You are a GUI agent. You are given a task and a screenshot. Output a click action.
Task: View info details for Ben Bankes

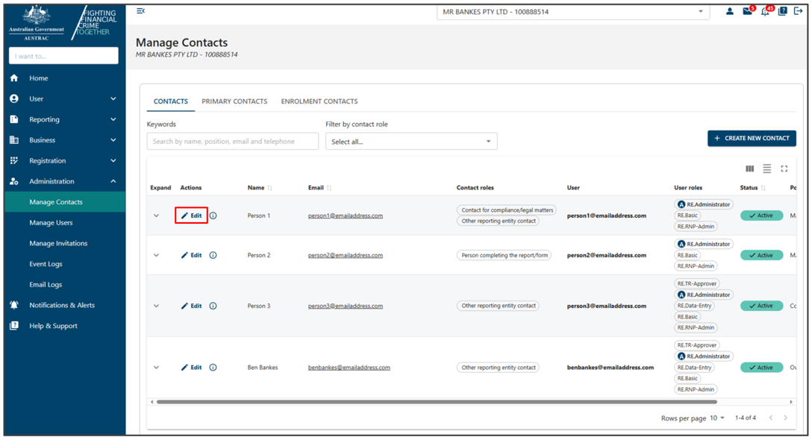click(x=213, y=367)
